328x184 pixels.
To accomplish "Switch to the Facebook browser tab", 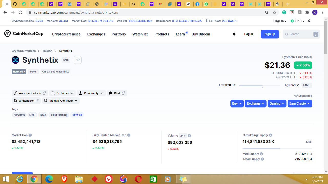I will [x=197, y=4].
